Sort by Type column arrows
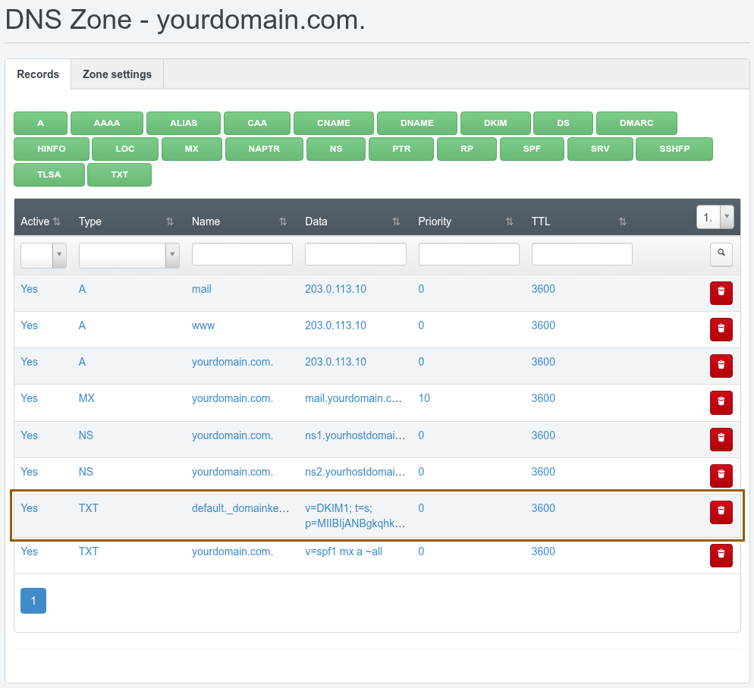This screenshot has height=688, width=754. pos(170,221)
